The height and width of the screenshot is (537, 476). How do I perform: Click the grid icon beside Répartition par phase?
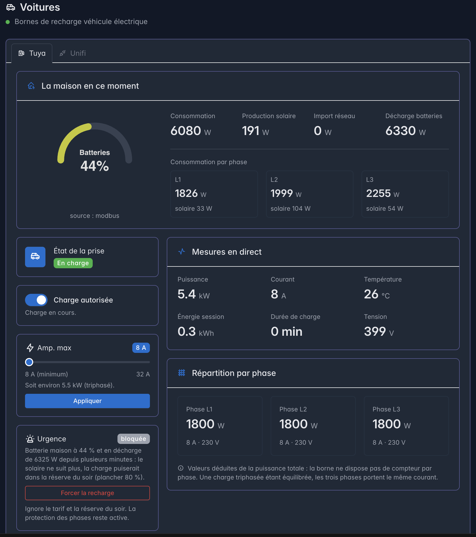[x=182, y=373]
